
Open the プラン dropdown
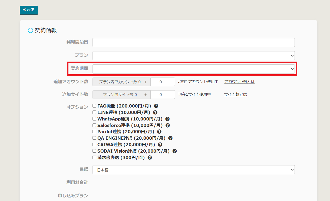coord(193,56)
